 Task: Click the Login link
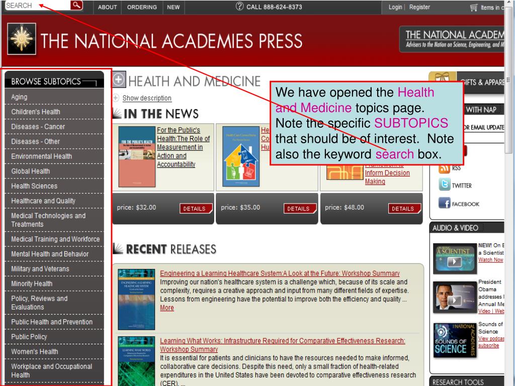click(x=395, y=7)
